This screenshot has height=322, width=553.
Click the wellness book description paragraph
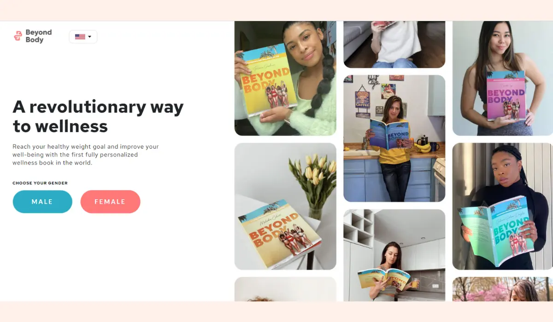(86, 155)
